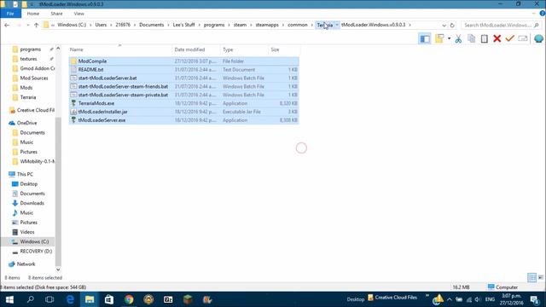The image size is (546, 307).
Task: Open the Share ribbon tab
Action: pos(56,14)
